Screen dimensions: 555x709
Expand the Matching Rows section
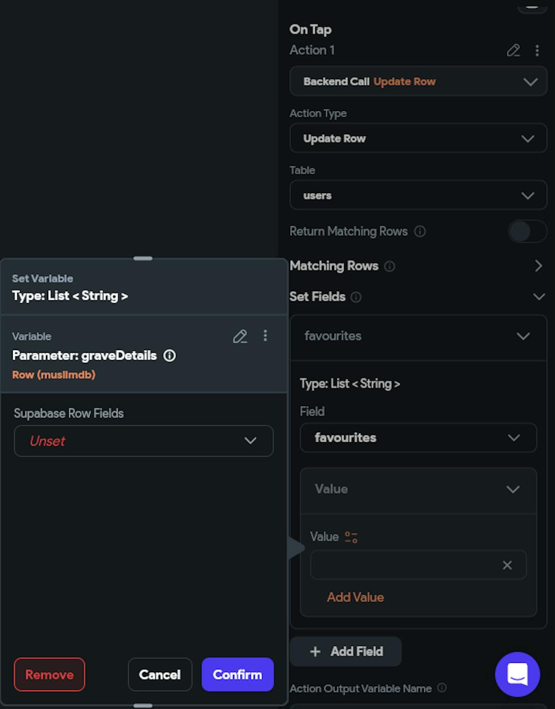click(x=538, y=266)
